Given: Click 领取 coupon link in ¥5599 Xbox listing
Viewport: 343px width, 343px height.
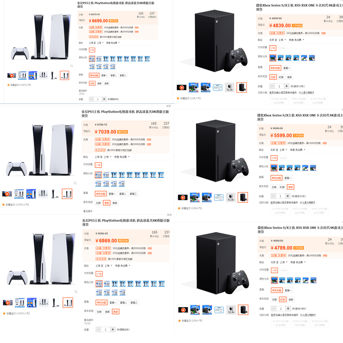Looking at the screenshot, I should point(324,143).
